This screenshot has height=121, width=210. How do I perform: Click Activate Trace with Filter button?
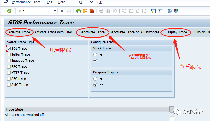click(53, 32)
